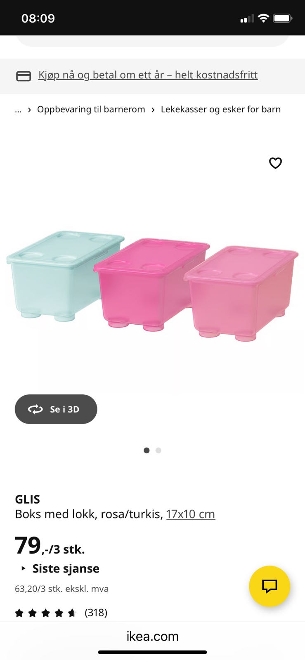Tap the cellular signal bars icon
Viewport: 305px width, 660px height.
tap(247, 18)
